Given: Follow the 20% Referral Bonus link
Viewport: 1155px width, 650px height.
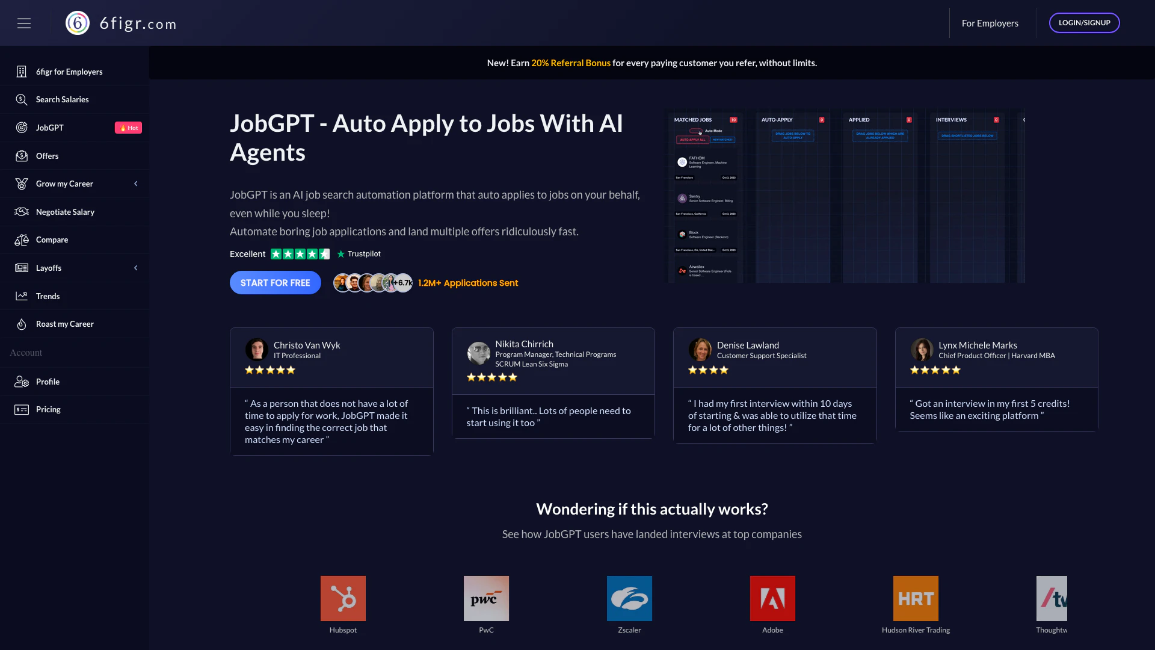Looking at the screenshot, I should [570, 63].
